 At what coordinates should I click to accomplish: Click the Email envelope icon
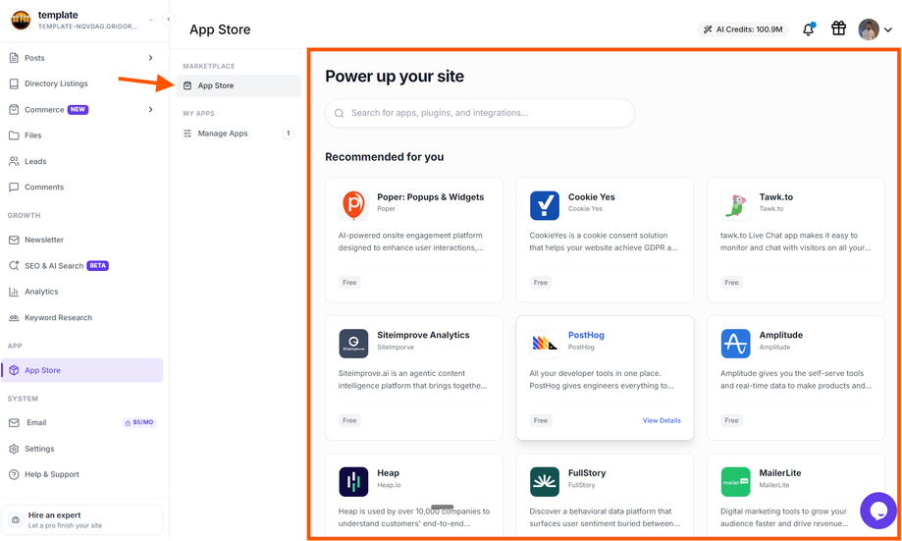pyautogui.click(x=14, y=422)
